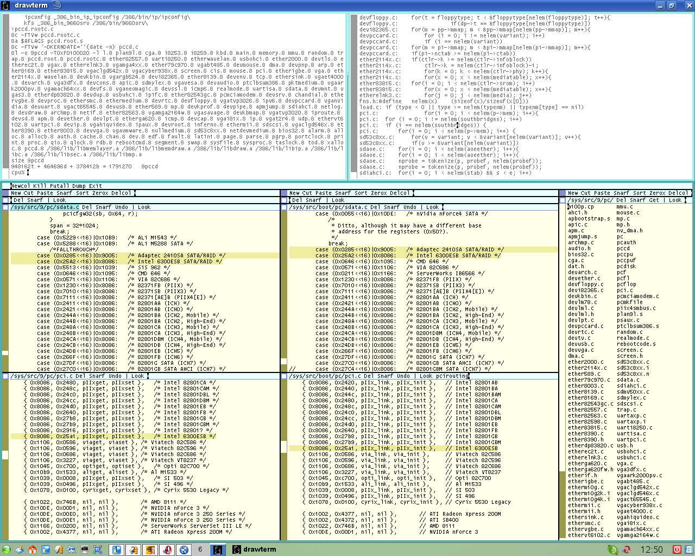Click layout box of the /sys/src/9/pc/ directory window
This screenshot has height=556, width=695.
563,200
